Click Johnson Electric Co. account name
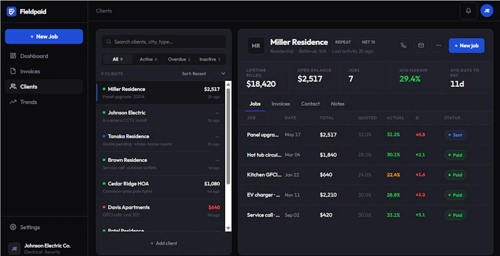 click(x=47, y=246)
